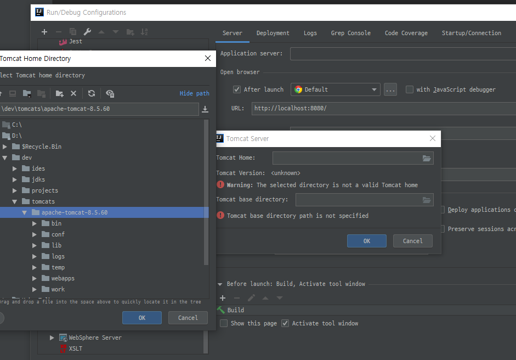This screenshot has width=516, height=360.
Task: Click the Build hammer task
Action: tap(231, 310)
